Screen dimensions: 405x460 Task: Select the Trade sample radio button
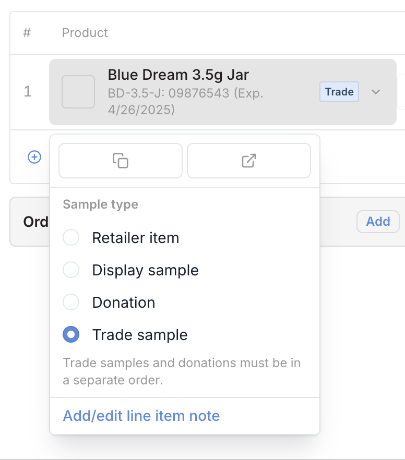click(71, 334)
